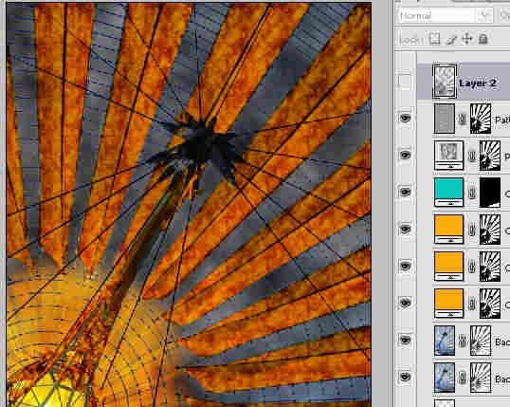This screenshot has height=407, width=510.
Task: Hide the middle orange color fill layer
Action: pos(405,266)
